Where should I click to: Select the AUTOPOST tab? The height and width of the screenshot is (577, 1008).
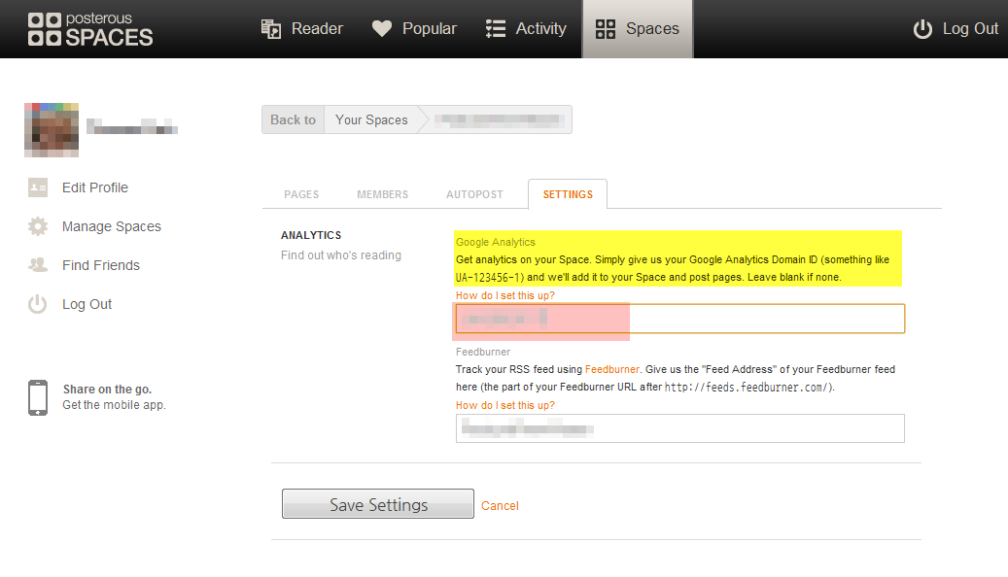pyautogui.click(x=474, y=194)
